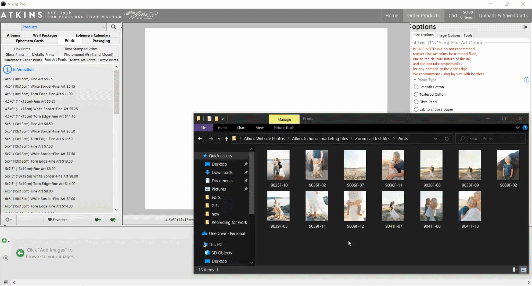Viewport: 532px width, 286px height.
Task: Open Explorer recent locations dropdown
Action: click(219, 139)
